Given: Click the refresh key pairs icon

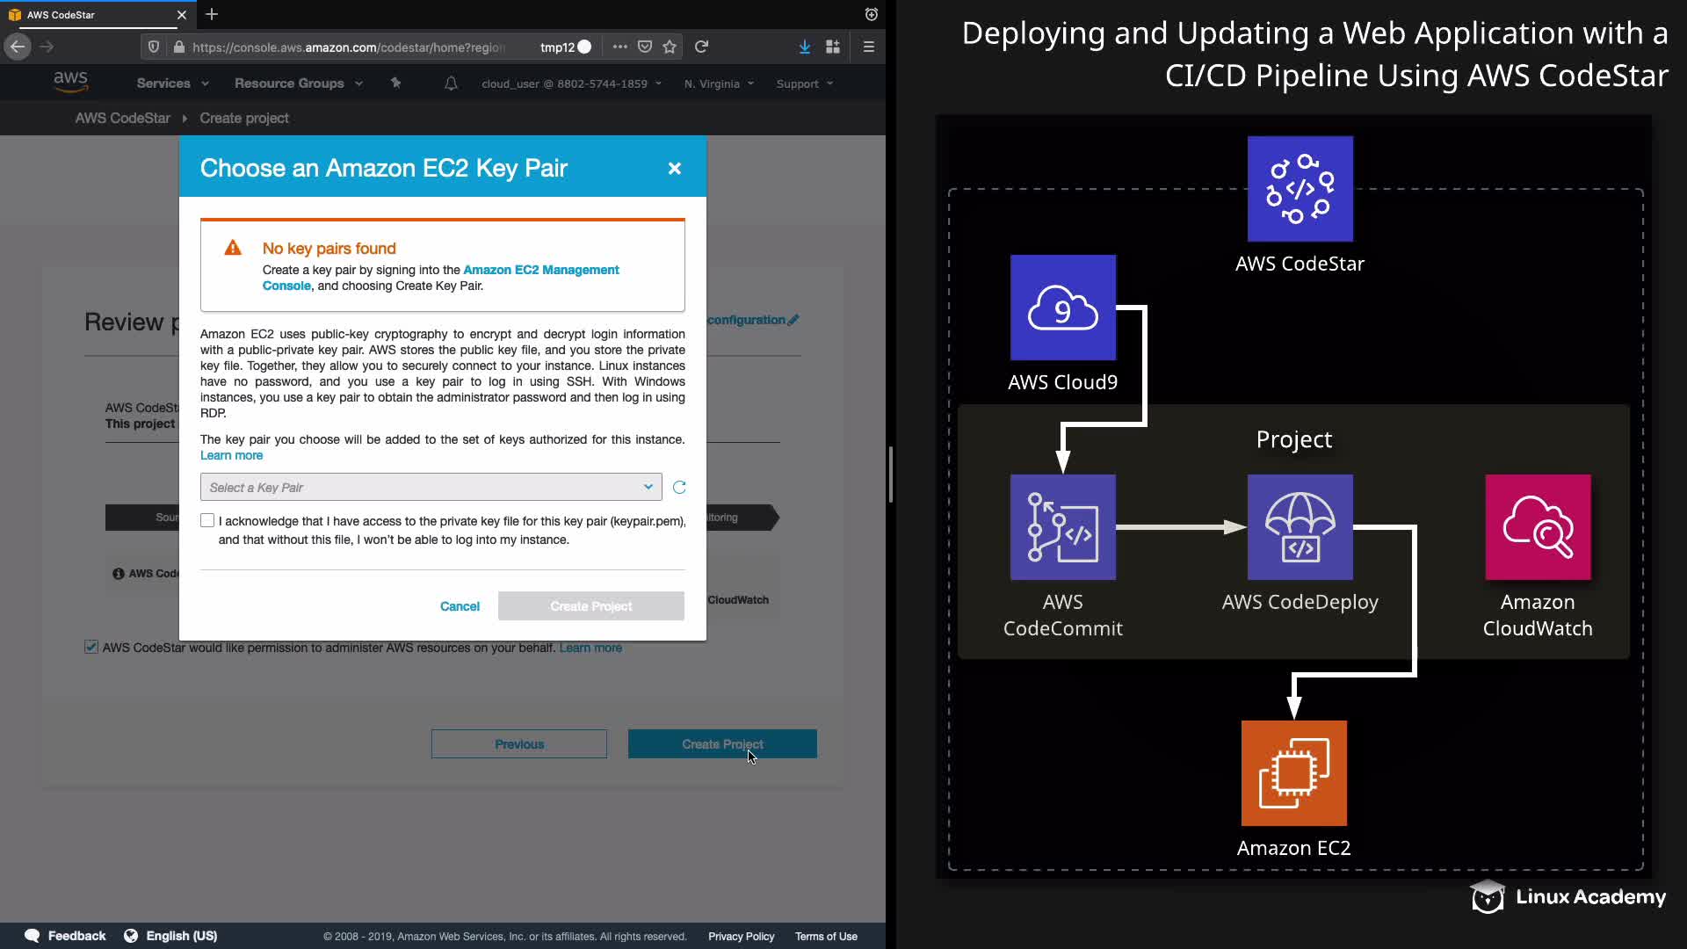Looking at the screenshot, I should pyautogui.click(x=679, y=488).
